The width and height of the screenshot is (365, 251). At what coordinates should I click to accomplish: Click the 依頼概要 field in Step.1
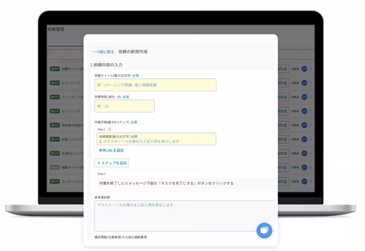156,139
